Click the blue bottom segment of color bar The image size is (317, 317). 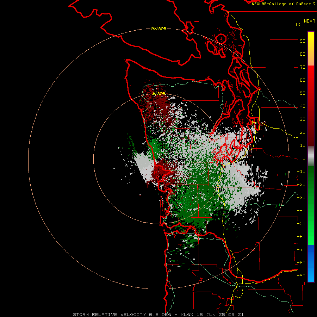[x=311, y=263]
